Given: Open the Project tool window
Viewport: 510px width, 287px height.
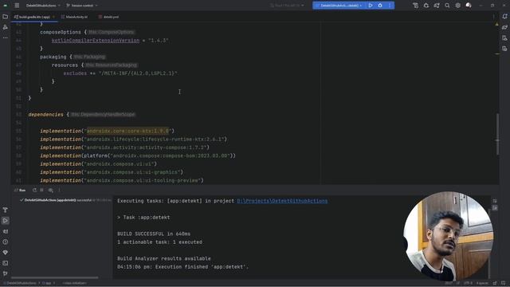Looking at the screenshot, I should 6,17.
